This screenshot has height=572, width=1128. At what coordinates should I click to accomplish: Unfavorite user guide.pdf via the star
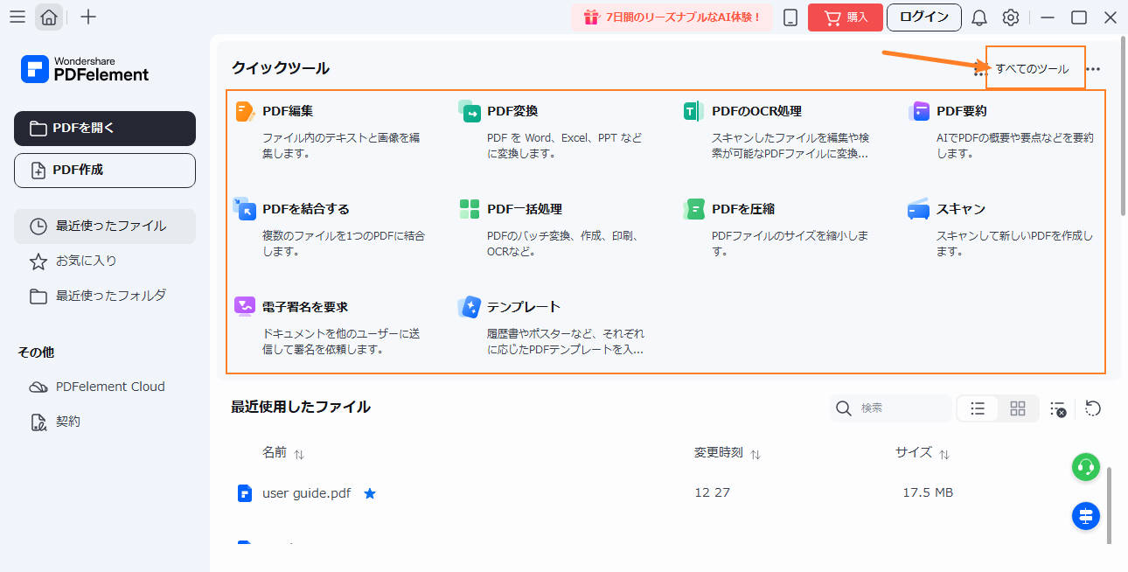point(370,492)
